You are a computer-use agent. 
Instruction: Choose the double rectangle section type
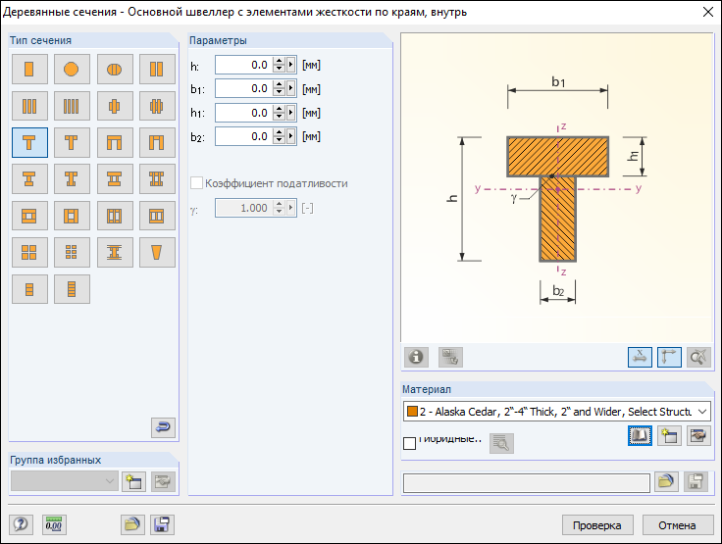[157, 69]
